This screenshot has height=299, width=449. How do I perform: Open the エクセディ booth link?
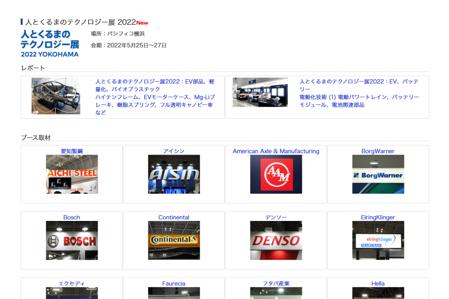coord(72,284)
